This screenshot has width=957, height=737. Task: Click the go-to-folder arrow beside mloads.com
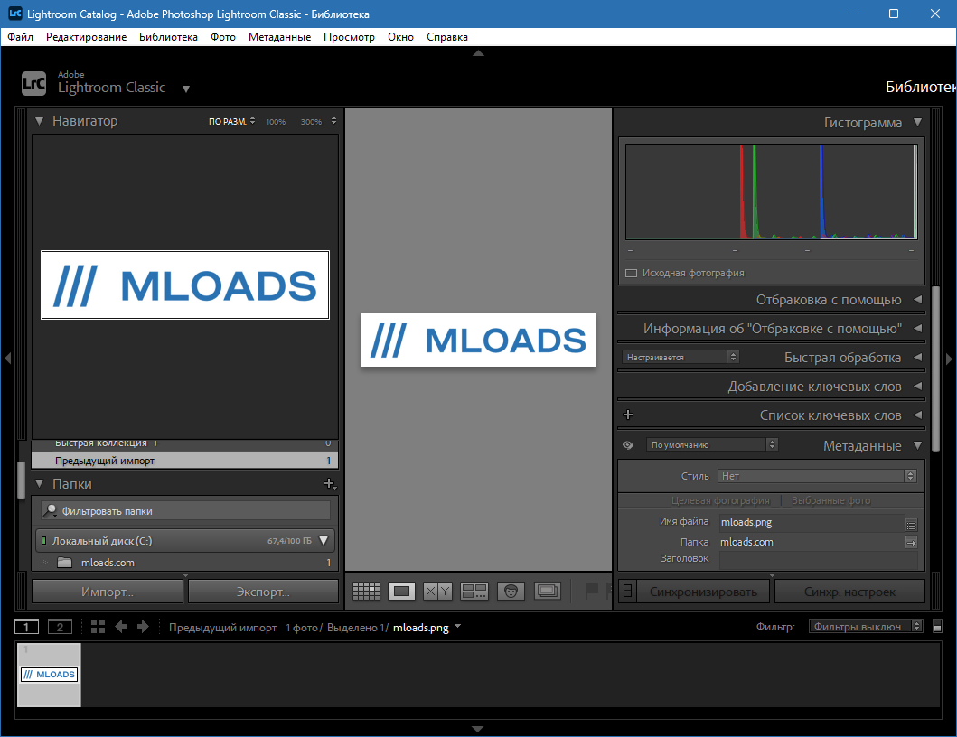coord(911,543)
